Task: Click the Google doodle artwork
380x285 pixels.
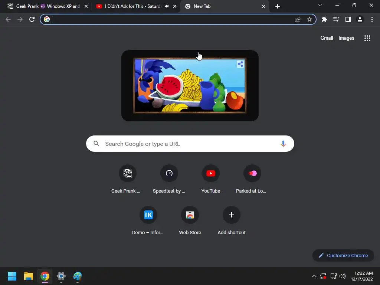Action: [190, 86]
